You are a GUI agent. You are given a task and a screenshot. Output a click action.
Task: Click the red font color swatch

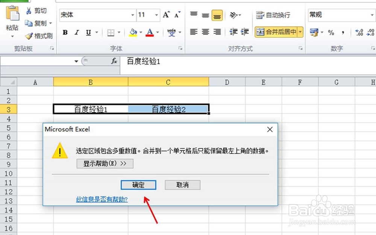pos(150,36)
